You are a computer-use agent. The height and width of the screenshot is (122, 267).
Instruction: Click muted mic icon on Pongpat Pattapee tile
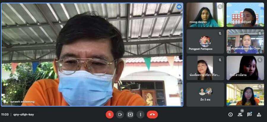(x=220, y=33)
